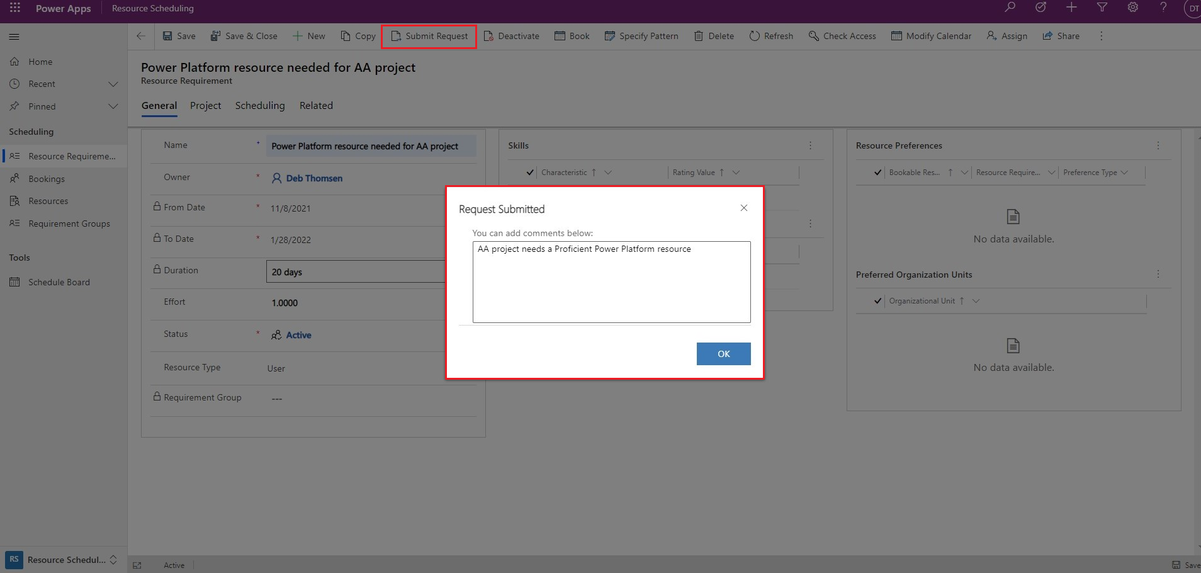
Task: Open Skills section more options
Action: [810, 145]
